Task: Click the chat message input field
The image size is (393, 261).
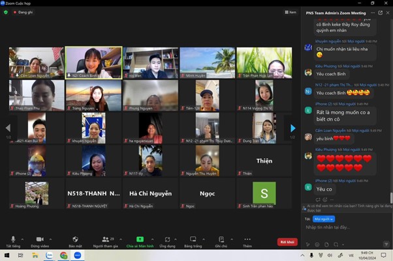Action: (x=343, y=227)
